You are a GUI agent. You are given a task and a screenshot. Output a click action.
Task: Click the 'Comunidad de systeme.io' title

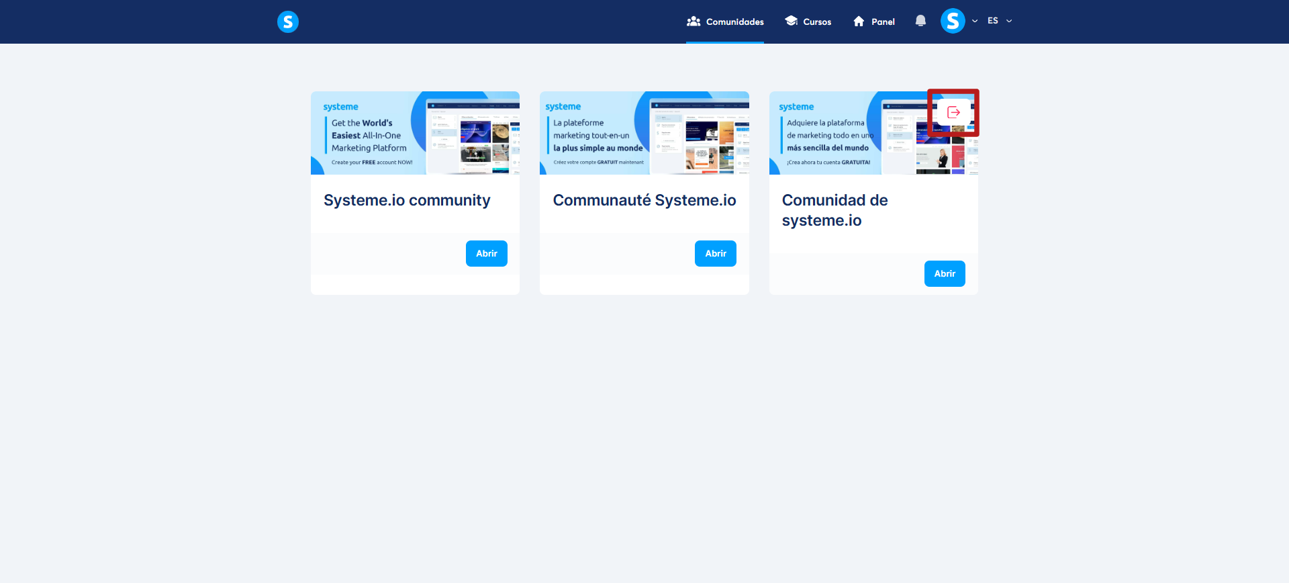point(834,210)
